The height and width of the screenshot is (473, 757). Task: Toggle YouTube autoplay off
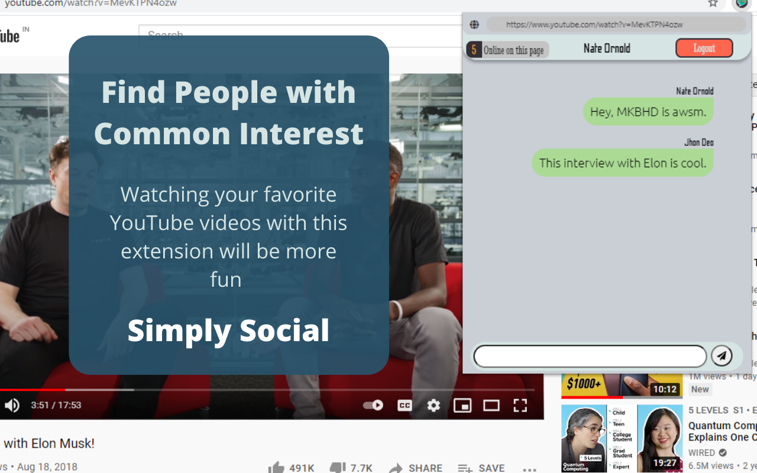point(373,406)
